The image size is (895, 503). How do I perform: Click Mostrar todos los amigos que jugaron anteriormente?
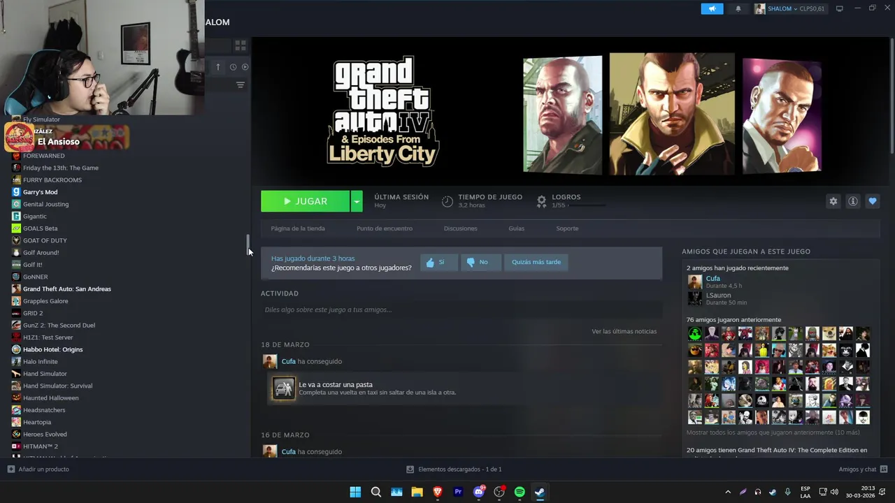coord(773,432)
